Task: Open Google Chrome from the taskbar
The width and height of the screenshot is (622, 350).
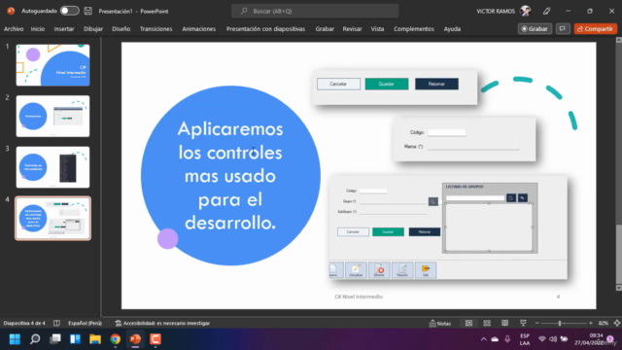Action: click(116, 339)
